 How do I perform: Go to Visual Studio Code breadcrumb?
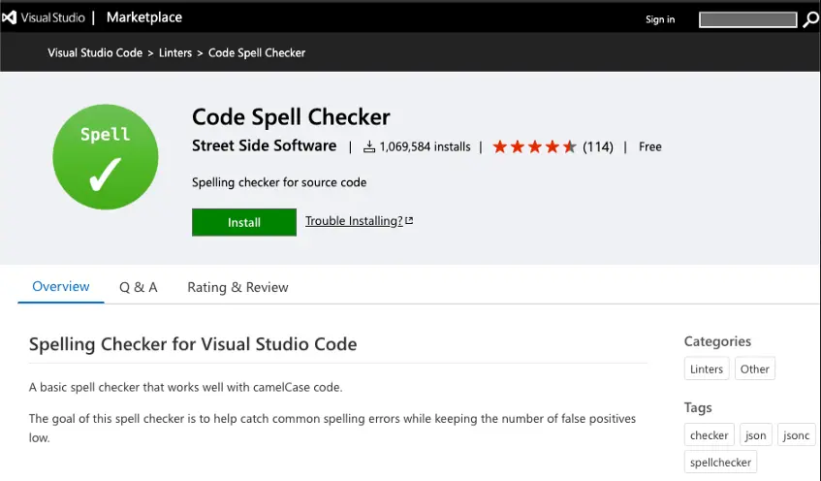pos(95,53)
